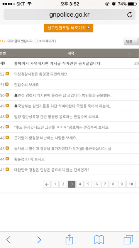The width and height of the screenshot is (139, 248).
Task: Go to page 4
Action: 80,184
